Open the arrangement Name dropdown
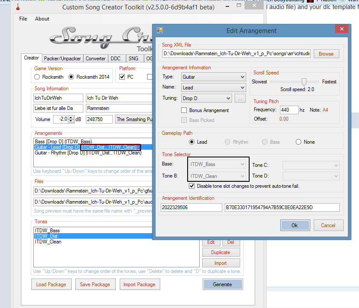 point(213,88)
